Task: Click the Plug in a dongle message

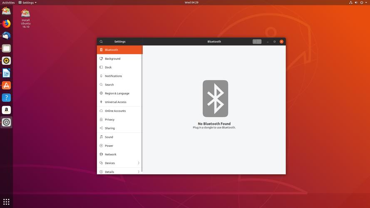Action: 214,127
